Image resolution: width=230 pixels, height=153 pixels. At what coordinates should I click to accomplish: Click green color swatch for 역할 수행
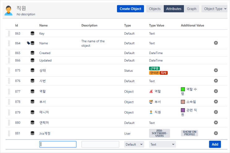tap(183, 89)
